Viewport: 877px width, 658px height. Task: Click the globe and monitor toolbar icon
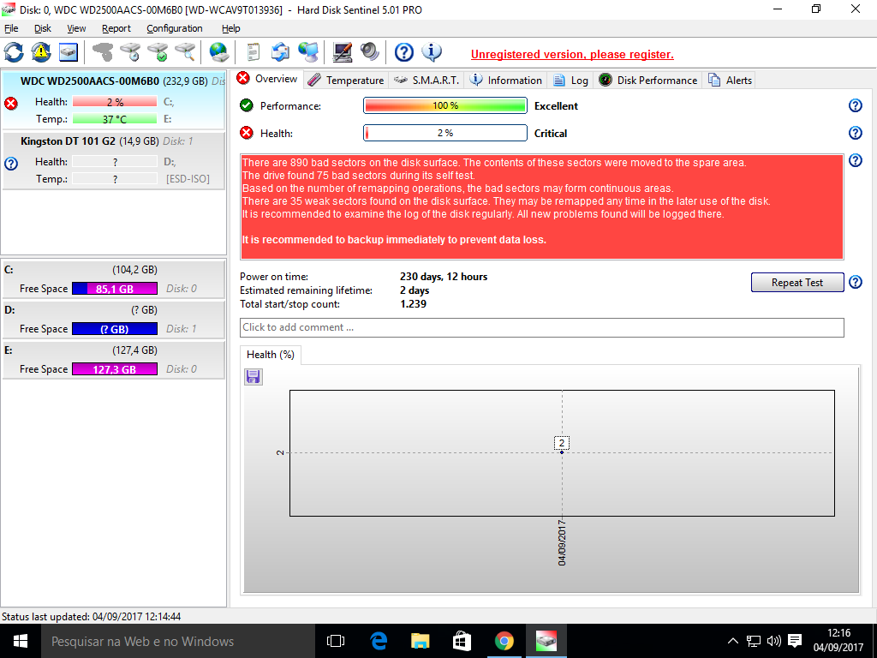307,52
